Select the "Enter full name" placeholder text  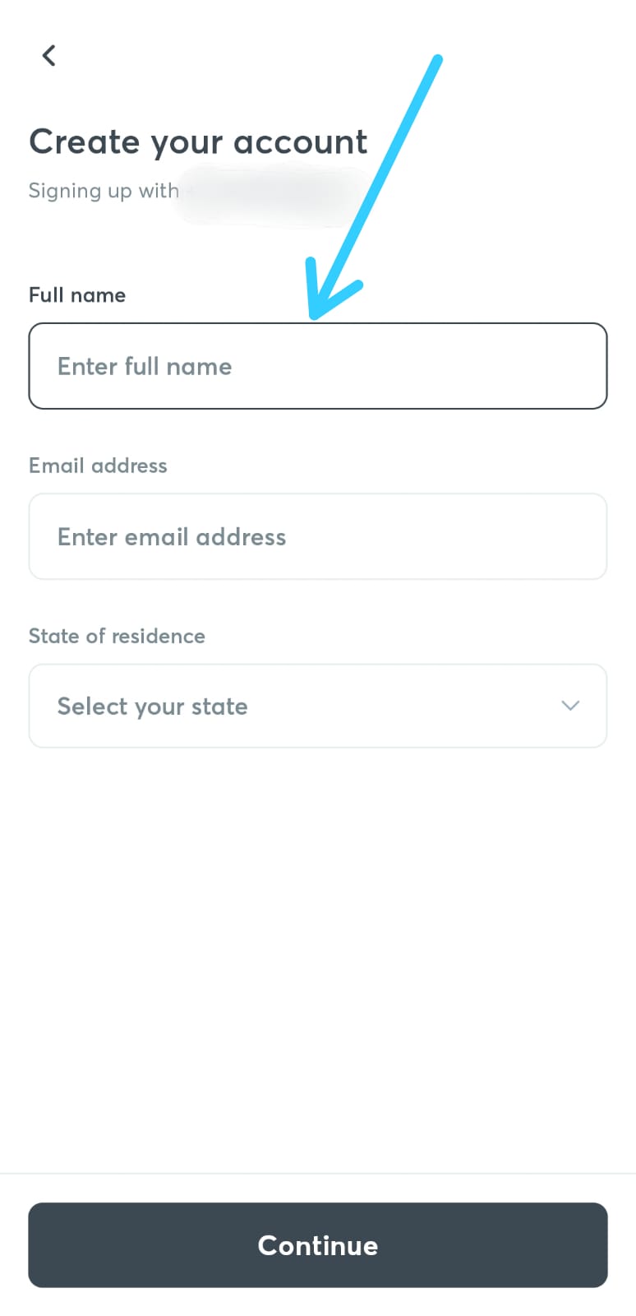pos(145,367)
